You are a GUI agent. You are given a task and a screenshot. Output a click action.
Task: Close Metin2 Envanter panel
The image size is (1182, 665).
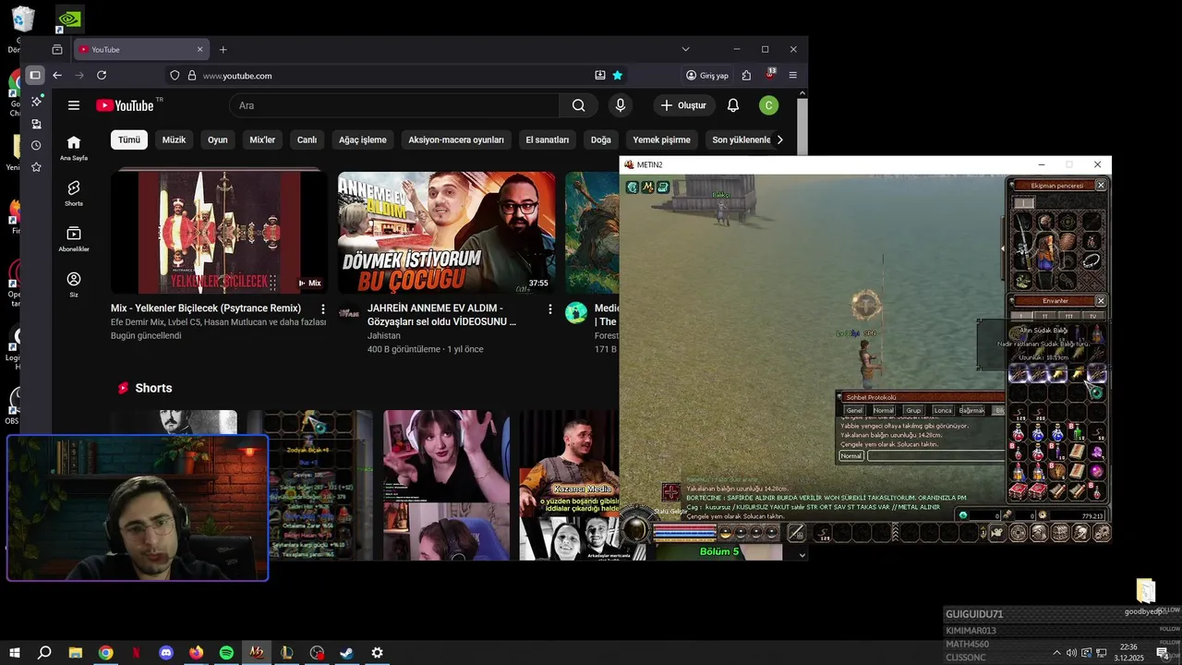pos(1101,301)
